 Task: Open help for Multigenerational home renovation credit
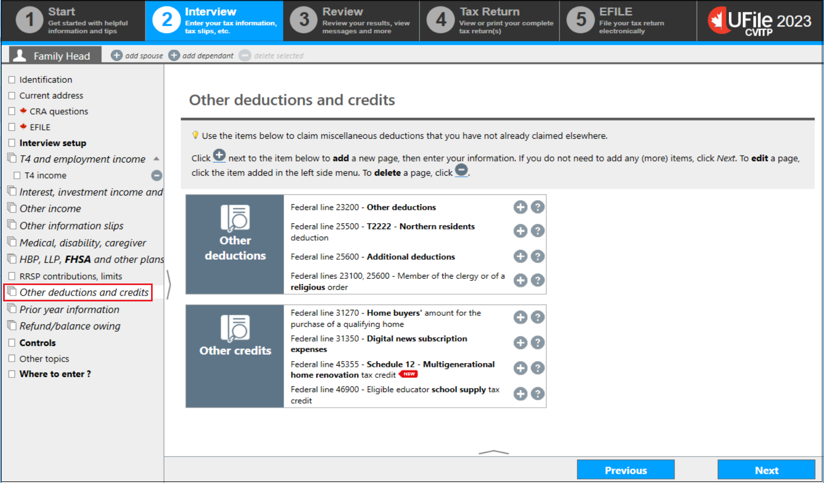[538, 368]
